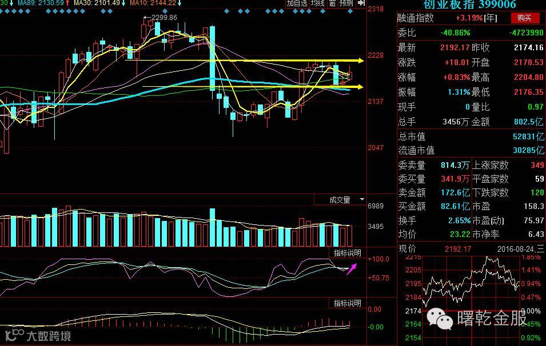Click the 总市值 value 52831亿
This screenshot has height=346, width=546.
tap(529, 136)
